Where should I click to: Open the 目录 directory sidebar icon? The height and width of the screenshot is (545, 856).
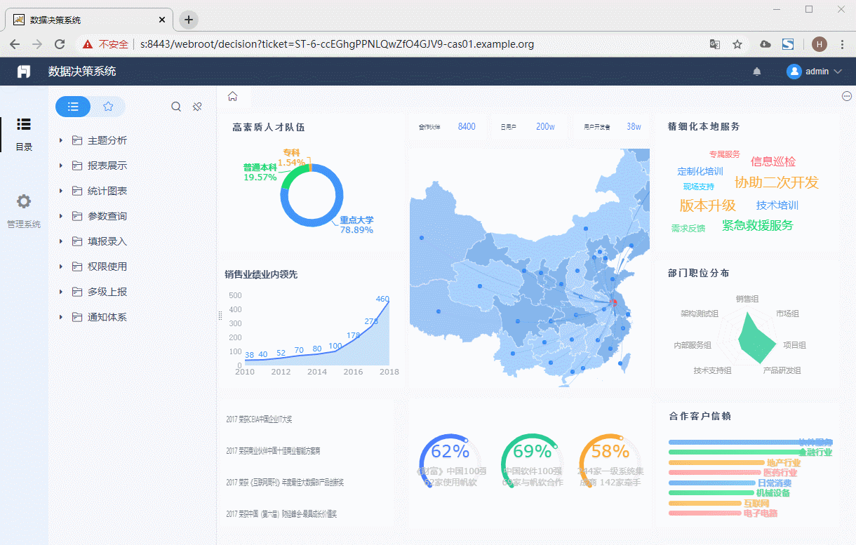coord(24,125)
